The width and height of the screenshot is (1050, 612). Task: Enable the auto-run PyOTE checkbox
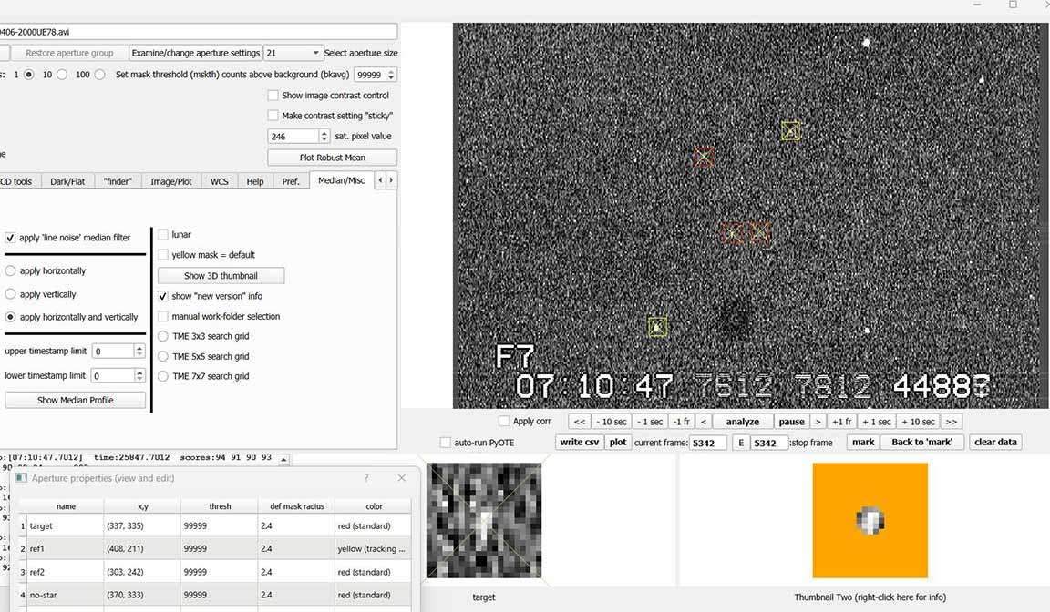[446, 443]
